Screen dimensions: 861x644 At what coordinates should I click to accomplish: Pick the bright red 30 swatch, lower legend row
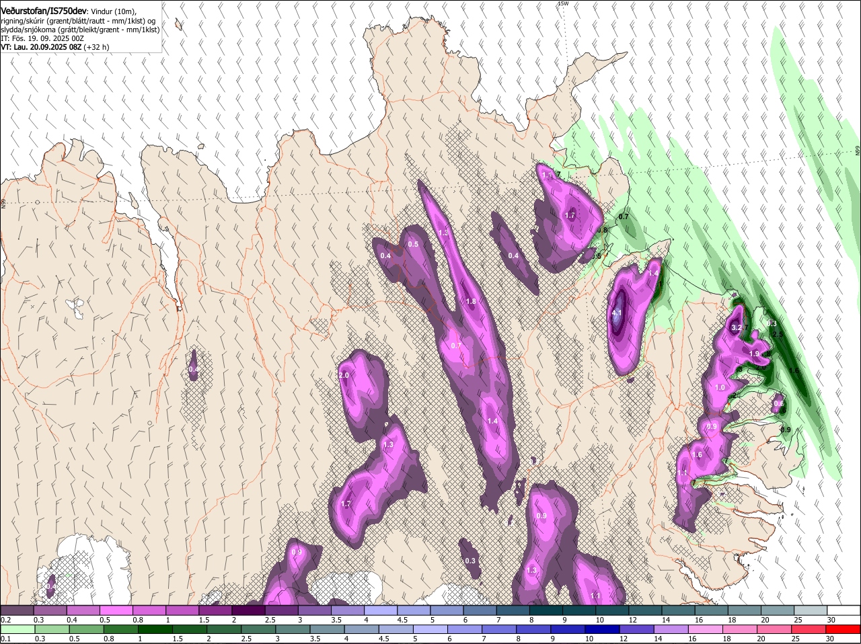[844, 629]
